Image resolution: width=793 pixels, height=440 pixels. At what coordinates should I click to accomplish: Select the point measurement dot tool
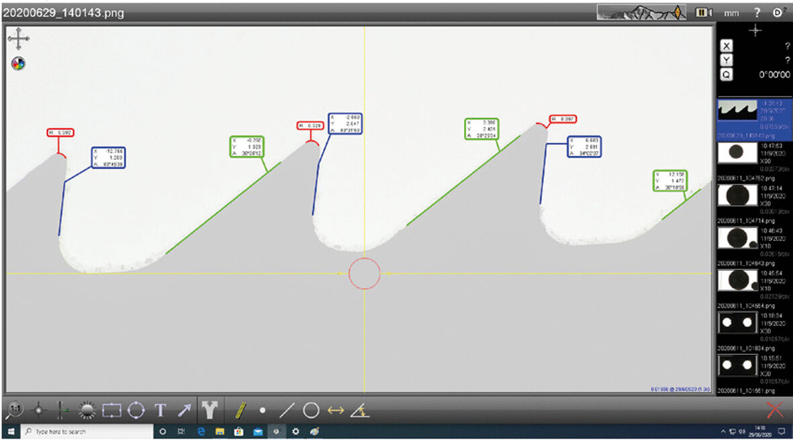[x=263, y=410]
